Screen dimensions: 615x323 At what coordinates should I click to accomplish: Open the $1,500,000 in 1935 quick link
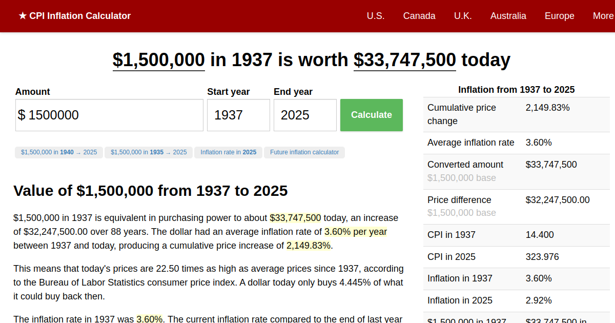coord(149,152)
